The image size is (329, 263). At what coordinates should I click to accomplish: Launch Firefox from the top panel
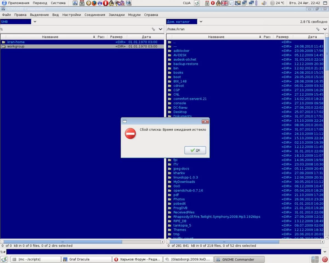pyautogui.click(x=94, y=3)
